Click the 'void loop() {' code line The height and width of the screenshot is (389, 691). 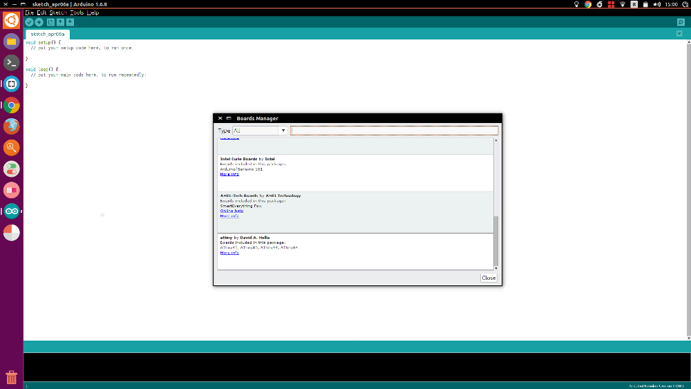click(42, 70)
